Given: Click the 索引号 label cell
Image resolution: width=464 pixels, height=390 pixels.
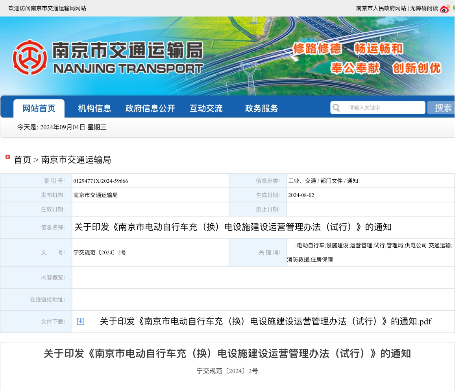Looking at the screenshot, I should [x=36, y=181].
